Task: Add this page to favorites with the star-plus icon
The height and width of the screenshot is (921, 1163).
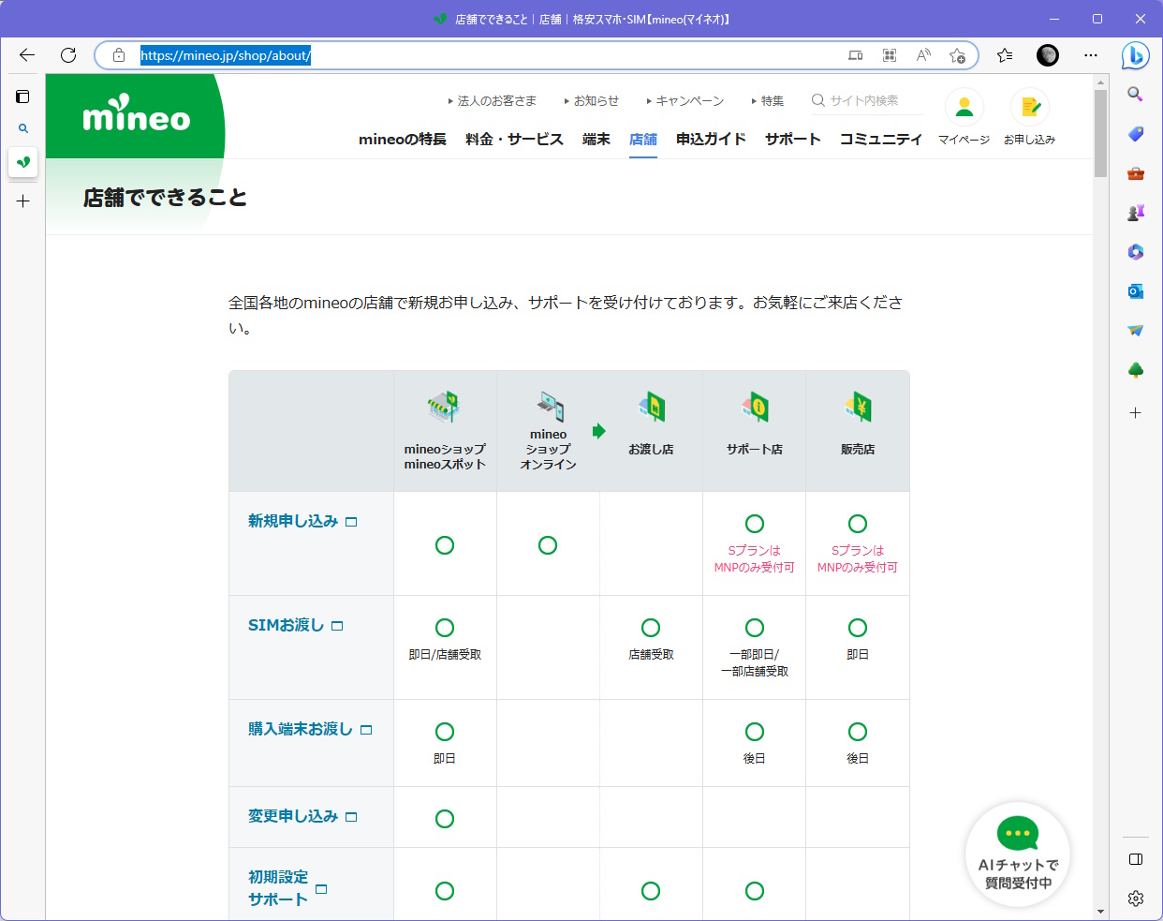Action: tap(957, 55)
